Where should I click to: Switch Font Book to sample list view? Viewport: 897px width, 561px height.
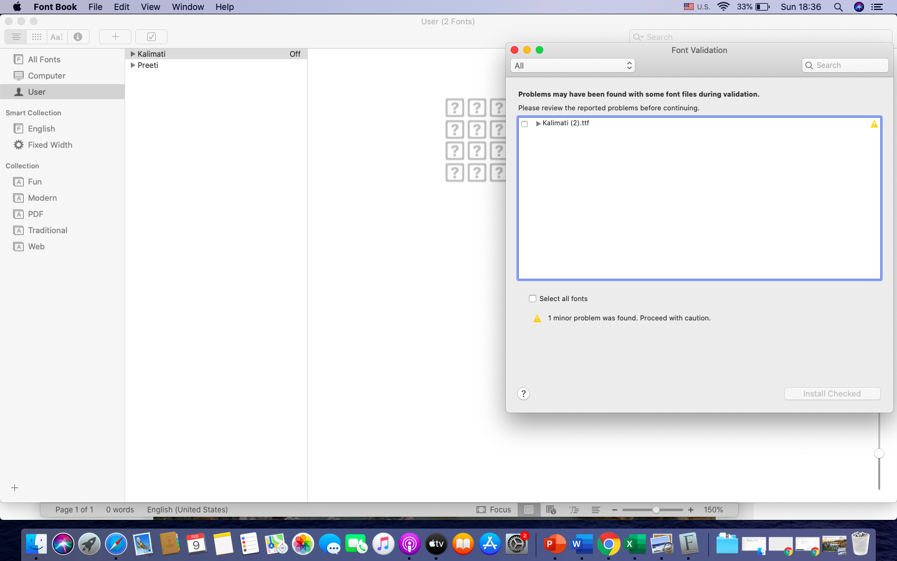[x=16, y=37]
